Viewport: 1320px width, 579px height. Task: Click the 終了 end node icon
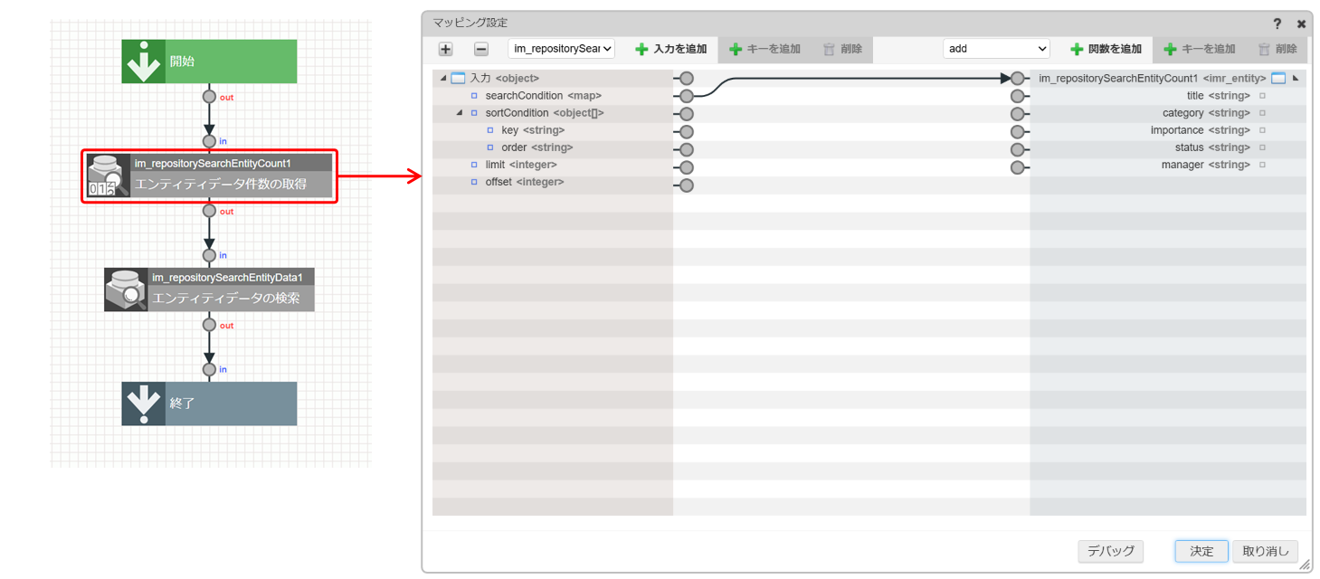click(x=143, y=403)
